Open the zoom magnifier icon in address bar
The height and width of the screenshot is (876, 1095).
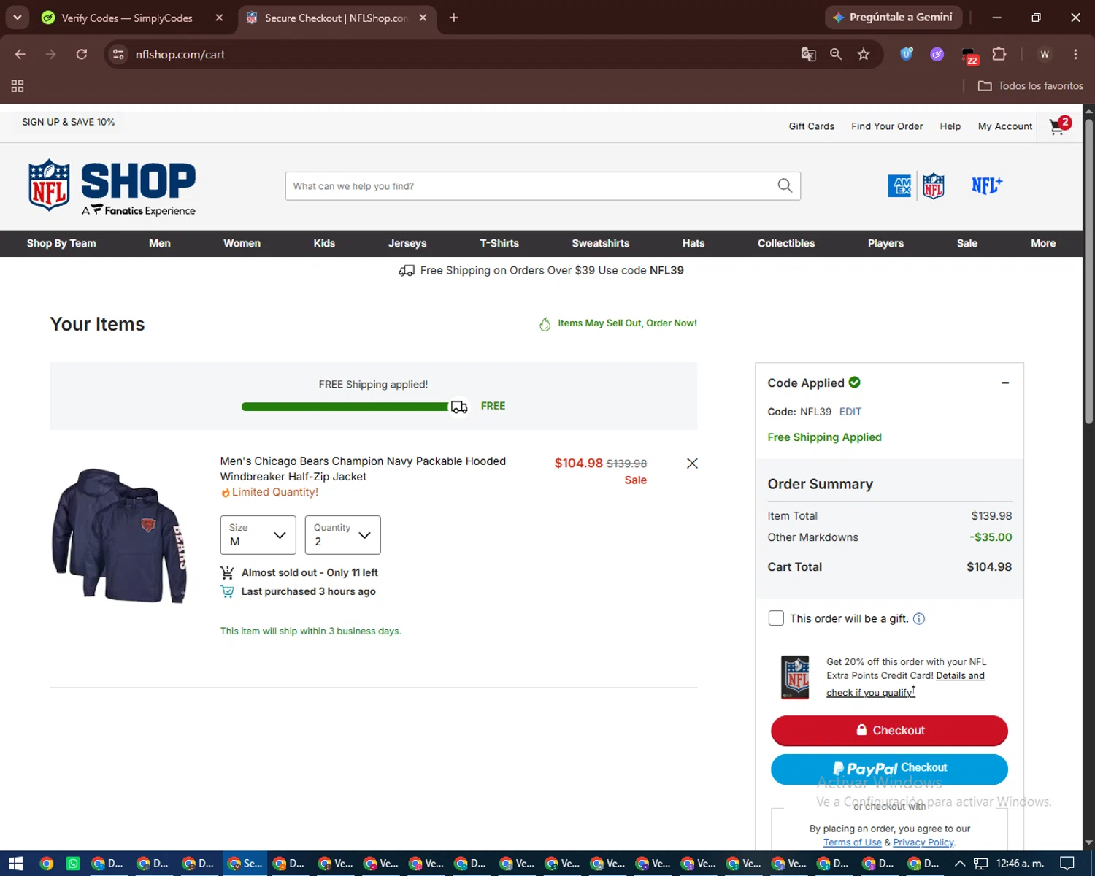pos(836,54)
